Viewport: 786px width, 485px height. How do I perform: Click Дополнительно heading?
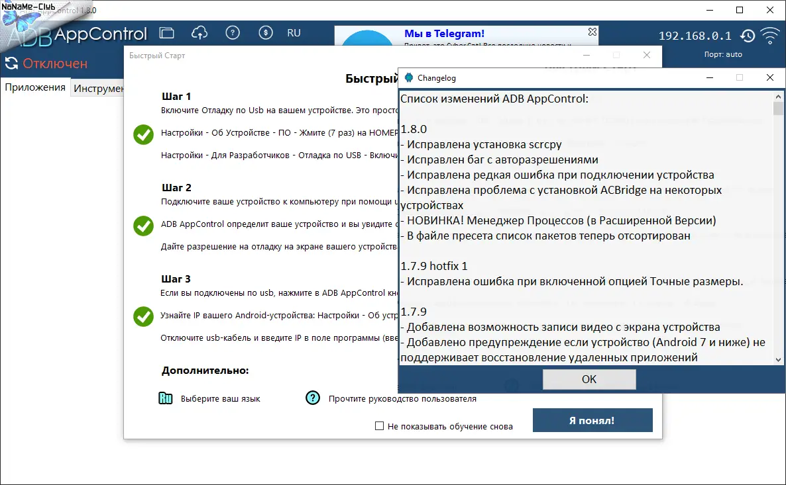pos(205,371)
